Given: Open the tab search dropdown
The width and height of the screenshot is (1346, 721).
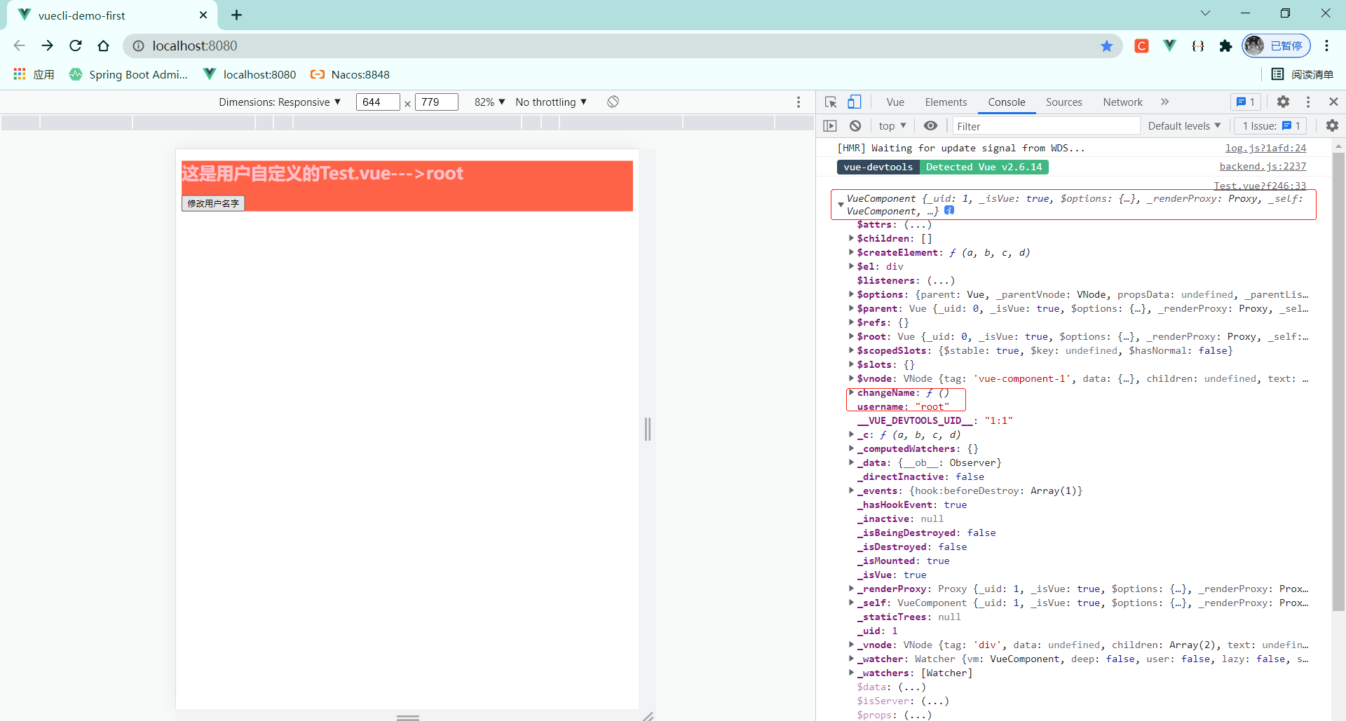Looking at the screenshot, I should [1205, 13].
